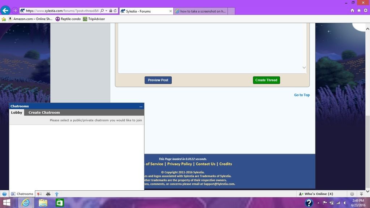Open the Favorites star icon

pyautogui.click(x=359, y=10)
